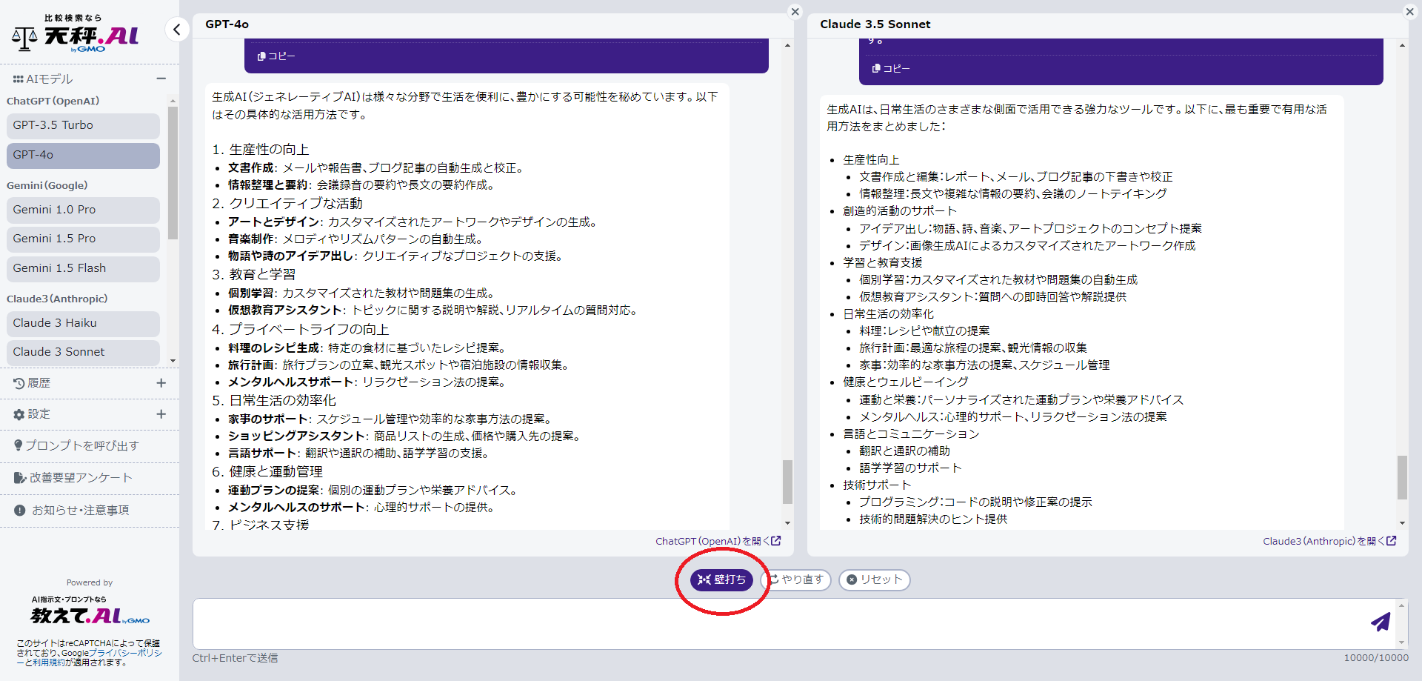The image size is (1422, 681).
Task: Click the '技術サポート' bullet
Action: point(877,485)
